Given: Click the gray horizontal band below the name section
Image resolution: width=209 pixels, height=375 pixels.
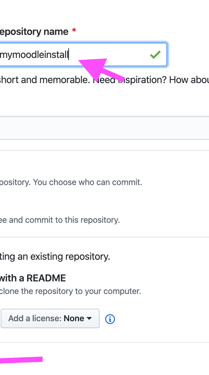Looking at the screenshot, I should point(104,128).
